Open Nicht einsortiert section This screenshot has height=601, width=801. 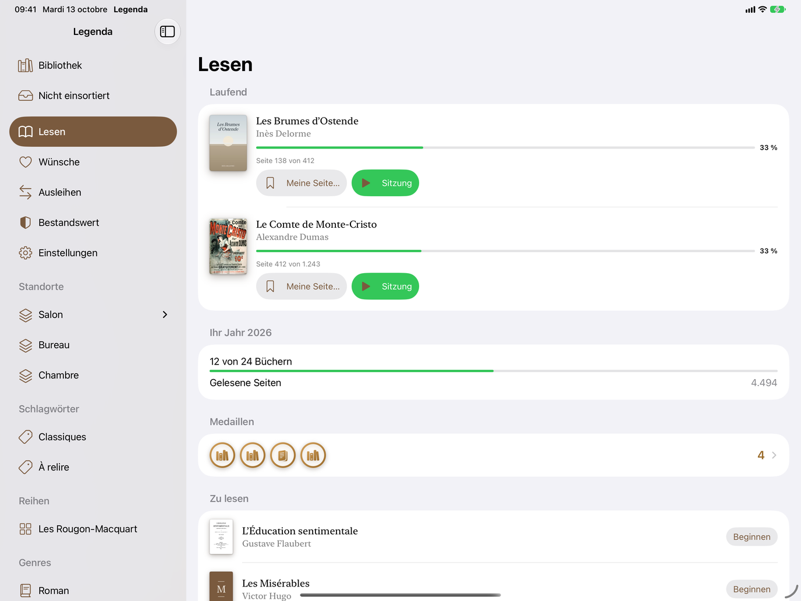coord(93,96)
